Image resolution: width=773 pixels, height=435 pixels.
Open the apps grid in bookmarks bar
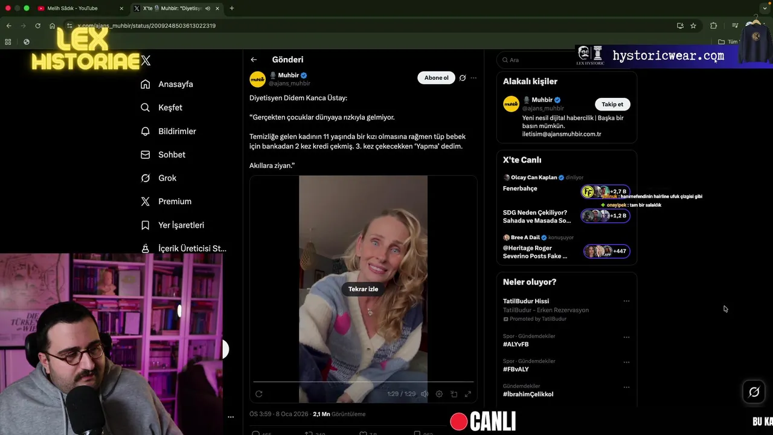pyautogui.click(x=8, y=42)
